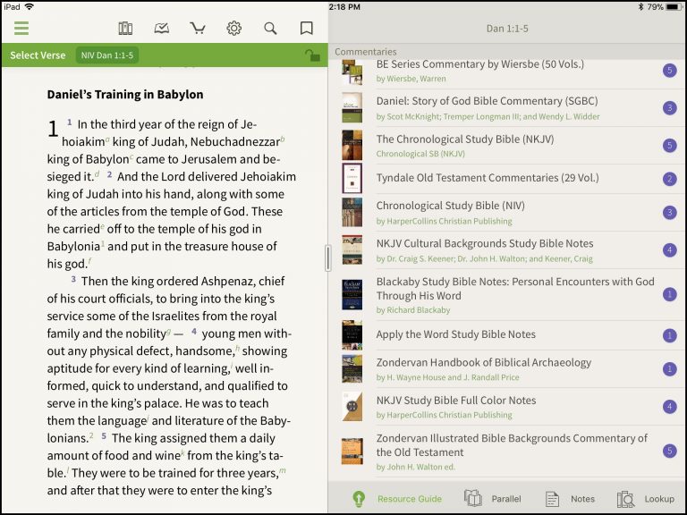Tap the Zondervan Handbook of Archaeology cover
Screen dimensions: 687x515
(352, 368)
